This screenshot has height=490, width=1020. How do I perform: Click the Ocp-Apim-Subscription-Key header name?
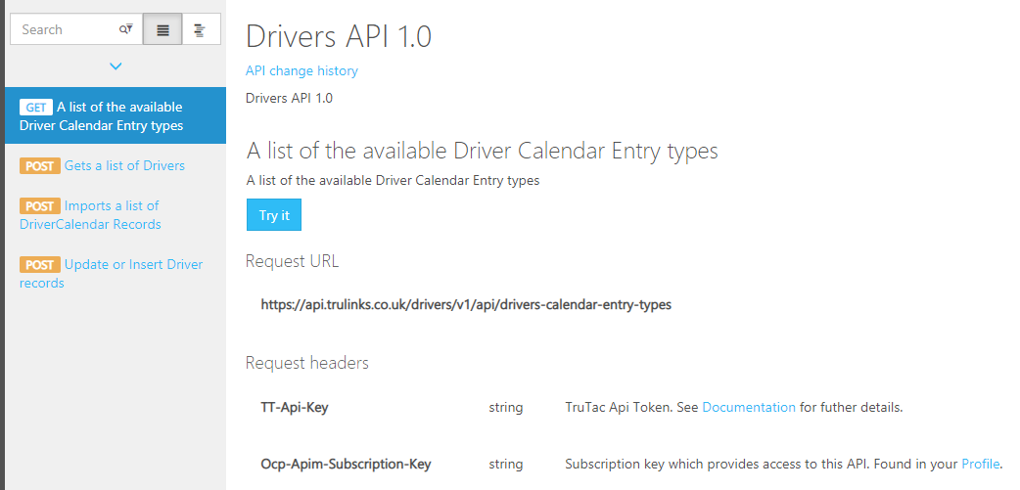346,464
